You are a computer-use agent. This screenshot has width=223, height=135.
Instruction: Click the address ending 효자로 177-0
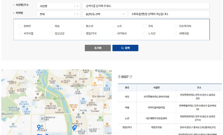tap(198, 118)
